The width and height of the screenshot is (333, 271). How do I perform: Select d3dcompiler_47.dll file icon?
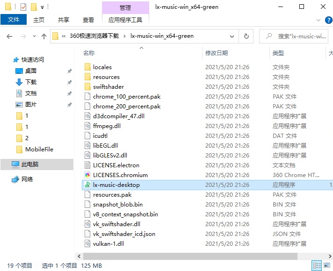click(87, 116)
